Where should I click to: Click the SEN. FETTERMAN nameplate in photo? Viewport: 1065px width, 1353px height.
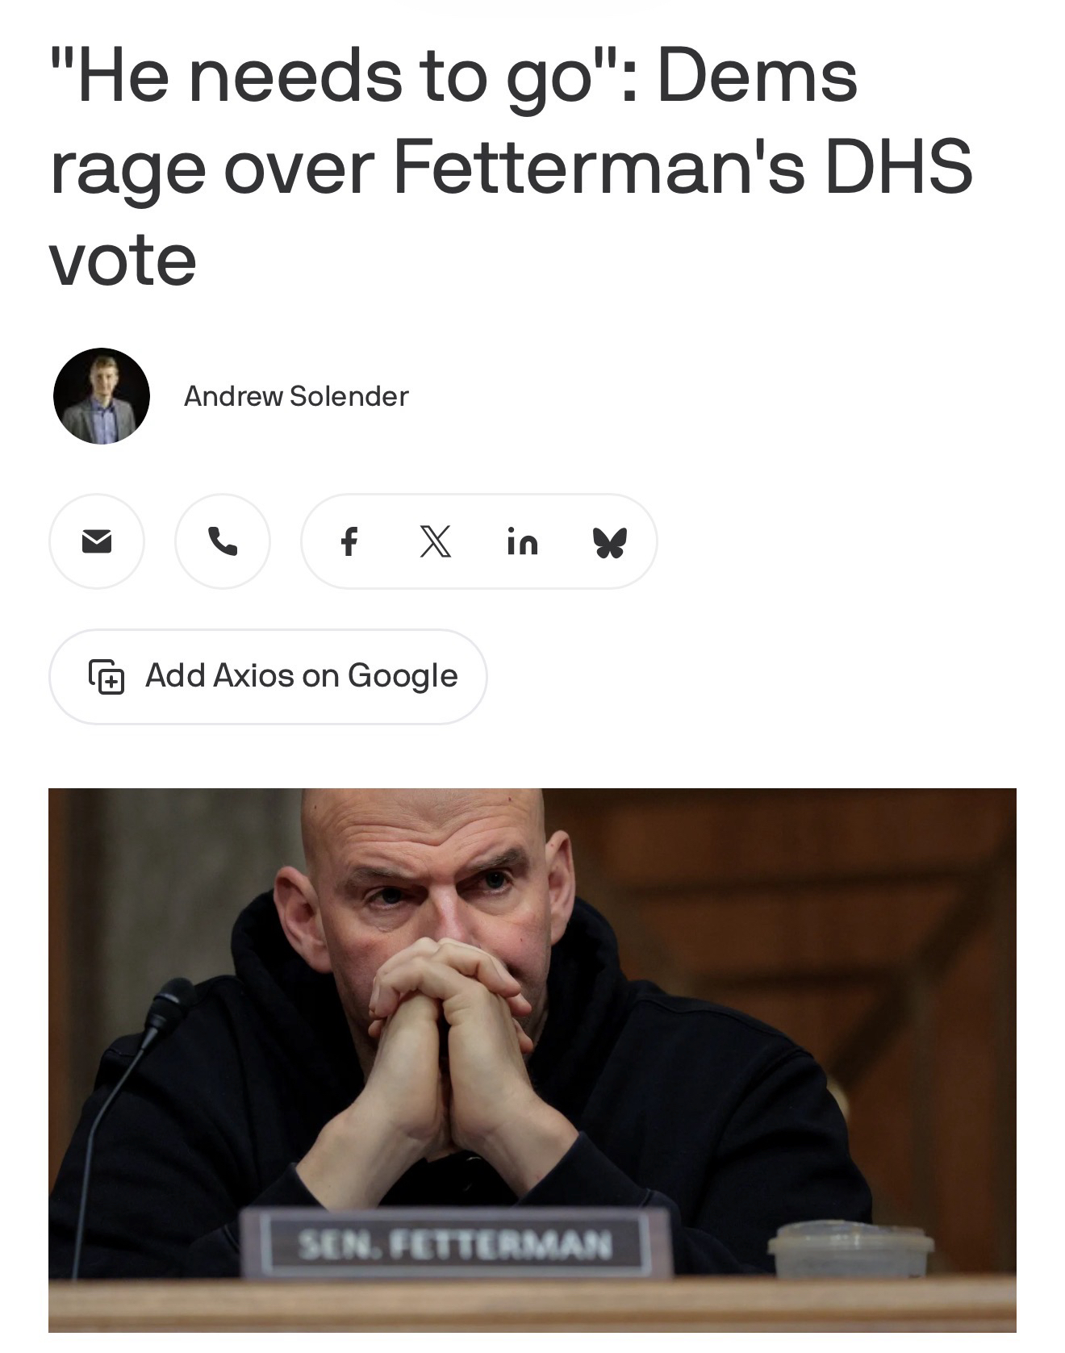tap(456, 1244)
